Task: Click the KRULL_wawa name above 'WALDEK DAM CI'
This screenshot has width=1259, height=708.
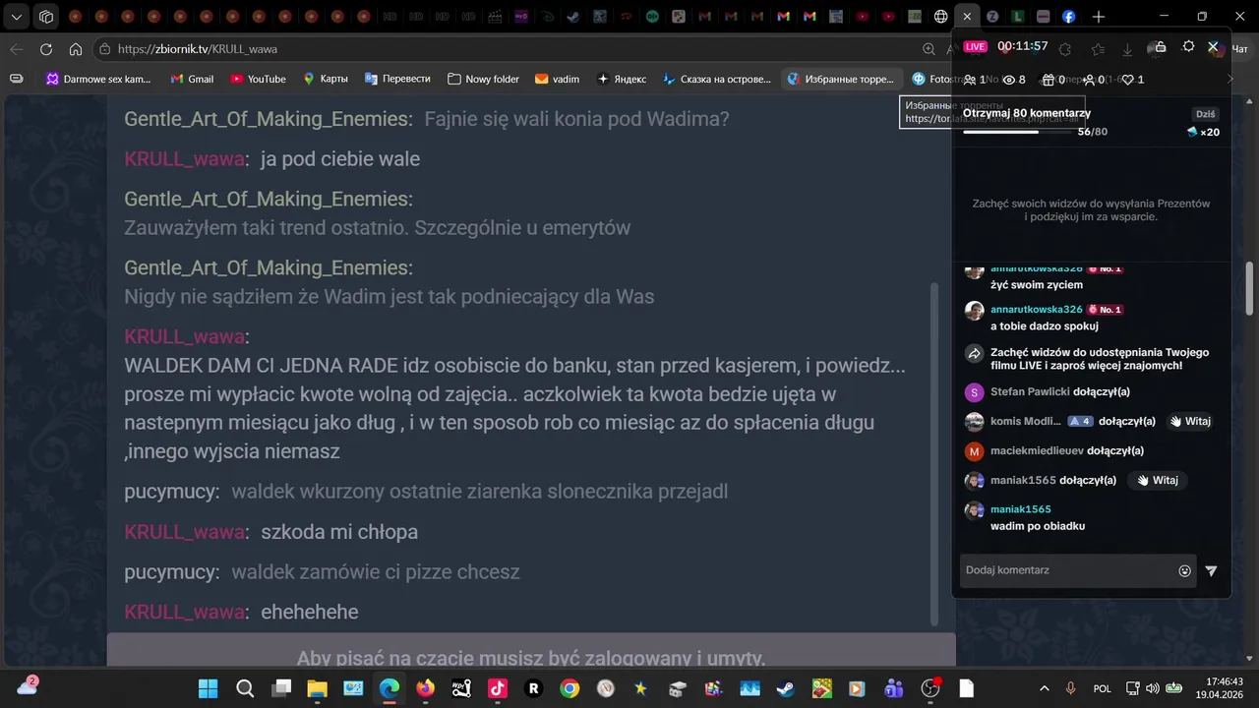Action: (184, 336)
